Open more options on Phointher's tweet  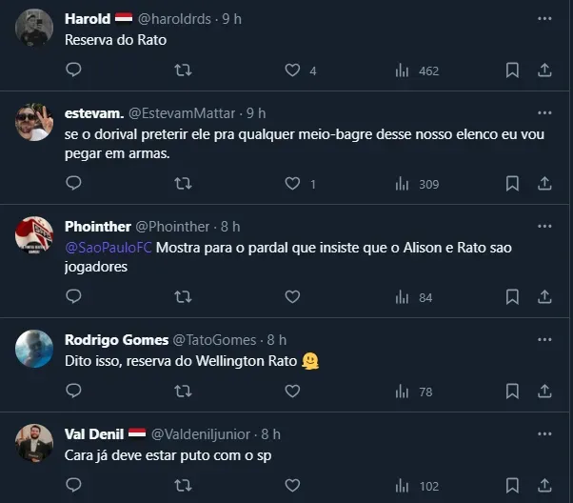click(x=544, y=227)
